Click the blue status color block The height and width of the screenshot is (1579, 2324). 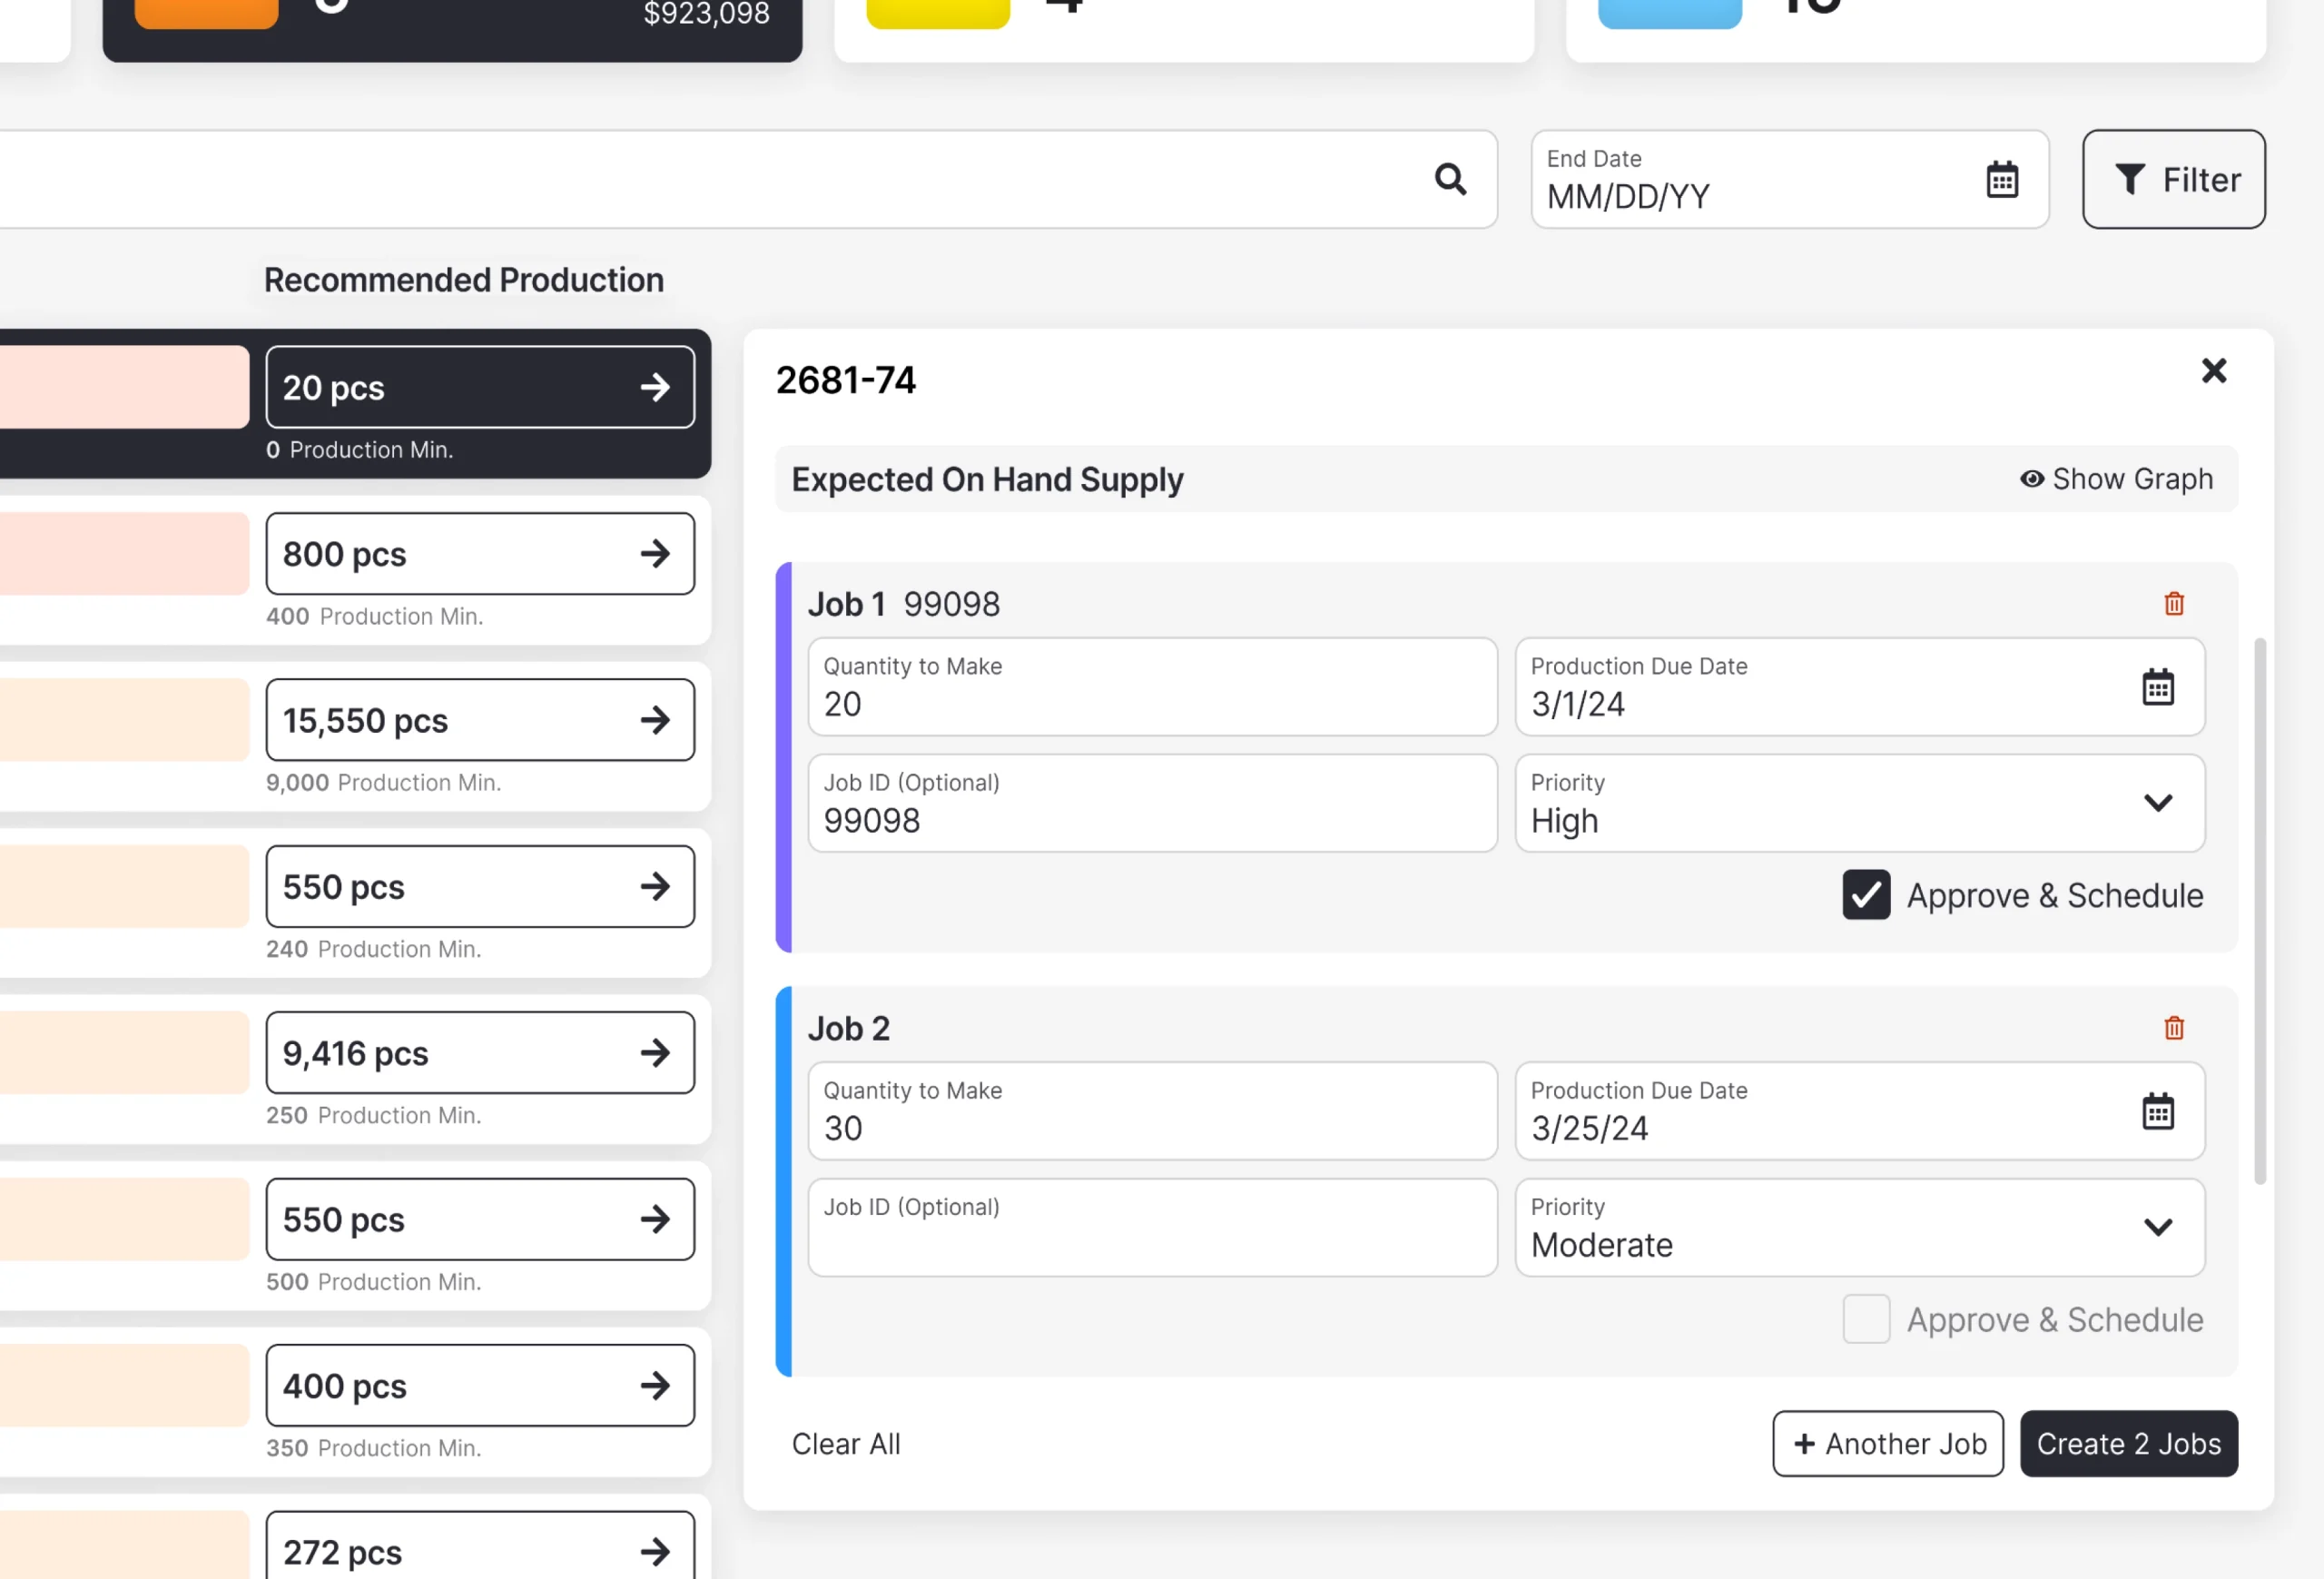[1670, 14]
